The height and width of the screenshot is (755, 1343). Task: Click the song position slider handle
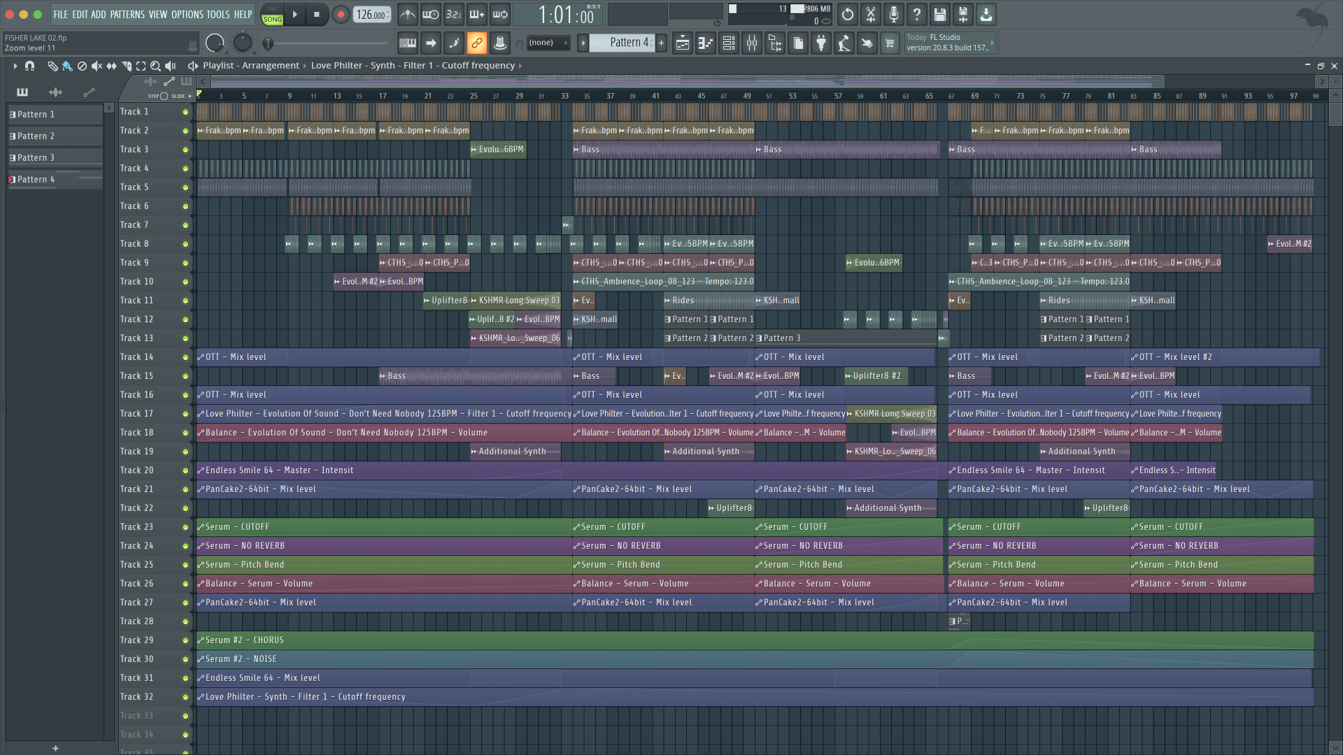pyautogui.click(x=268, y=44)
